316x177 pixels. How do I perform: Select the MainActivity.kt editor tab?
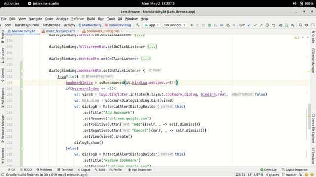click(x=23, y=31)
